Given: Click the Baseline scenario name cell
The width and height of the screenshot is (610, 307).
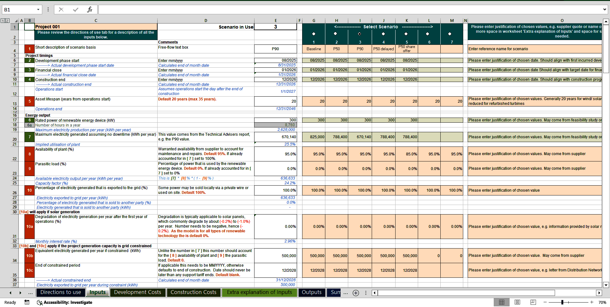Looking at the screenshot, I should click(x=314, y=49).
